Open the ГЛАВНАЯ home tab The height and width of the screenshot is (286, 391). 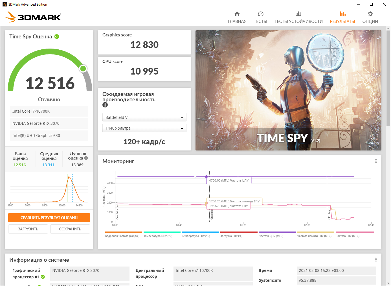point(237,18)
